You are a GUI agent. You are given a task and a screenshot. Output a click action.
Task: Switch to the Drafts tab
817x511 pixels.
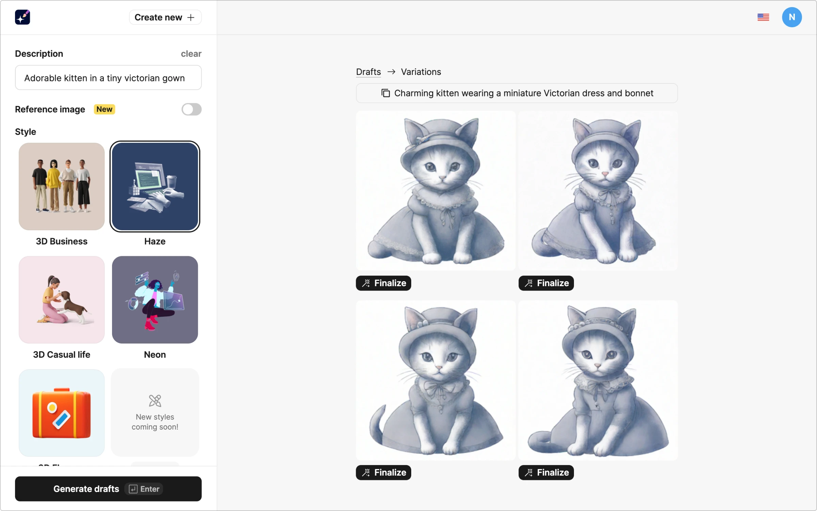pos(369,72)
